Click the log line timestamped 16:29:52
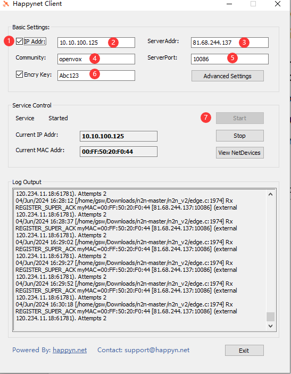The height and width of the screenshot is (374, 291). (x=124, y=284)
